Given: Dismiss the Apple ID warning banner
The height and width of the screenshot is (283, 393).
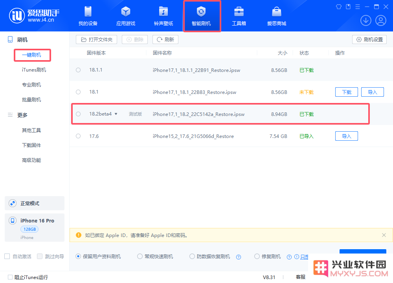Looking at the screenshot, I should click(x=384, y=235).
